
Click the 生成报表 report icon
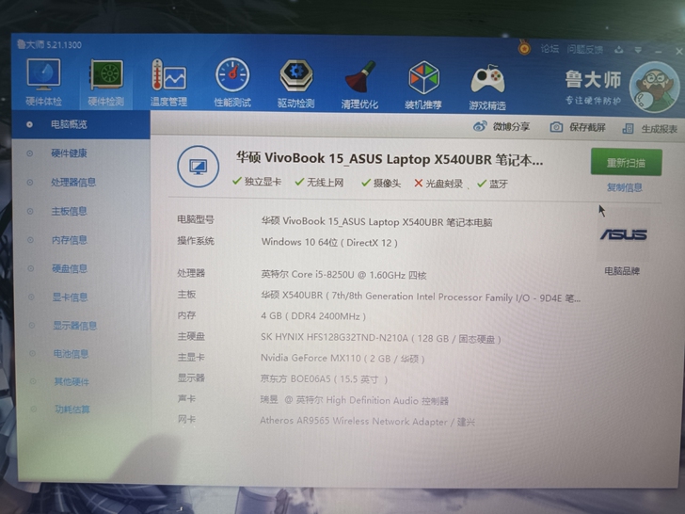click(x=628, y=128)
